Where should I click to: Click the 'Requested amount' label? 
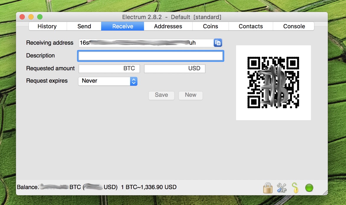pyautogui.click(x=50, y=68)
